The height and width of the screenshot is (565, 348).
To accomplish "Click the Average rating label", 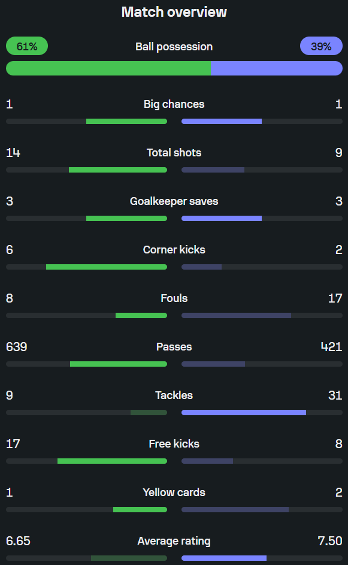I will (174, 541).
